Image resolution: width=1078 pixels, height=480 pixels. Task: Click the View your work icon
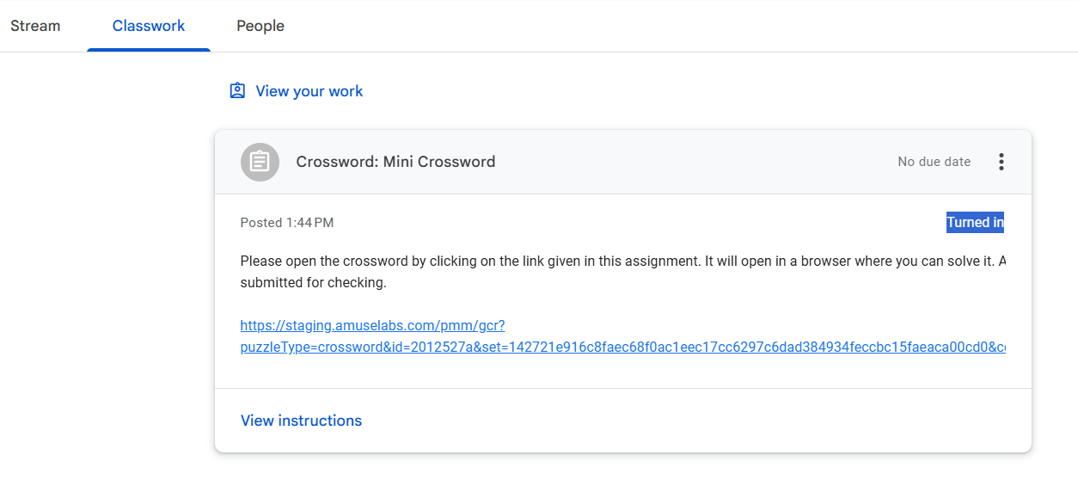tap(237, 91)
